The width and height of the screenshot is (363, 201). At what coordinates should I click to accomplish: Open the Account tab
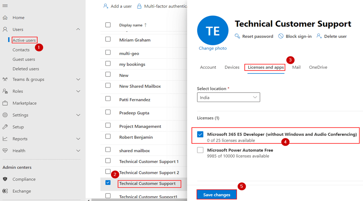coord(208,67)
